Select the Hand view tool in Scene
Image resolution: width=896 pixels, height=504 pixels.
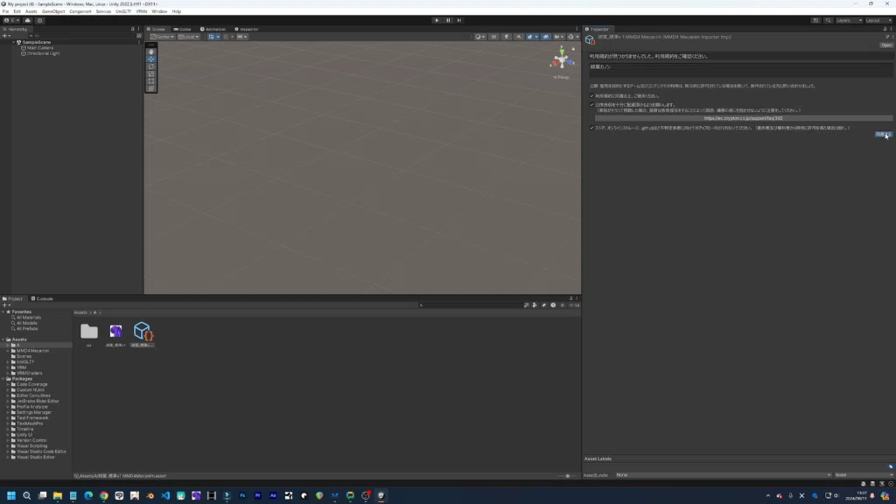(150, 52)
